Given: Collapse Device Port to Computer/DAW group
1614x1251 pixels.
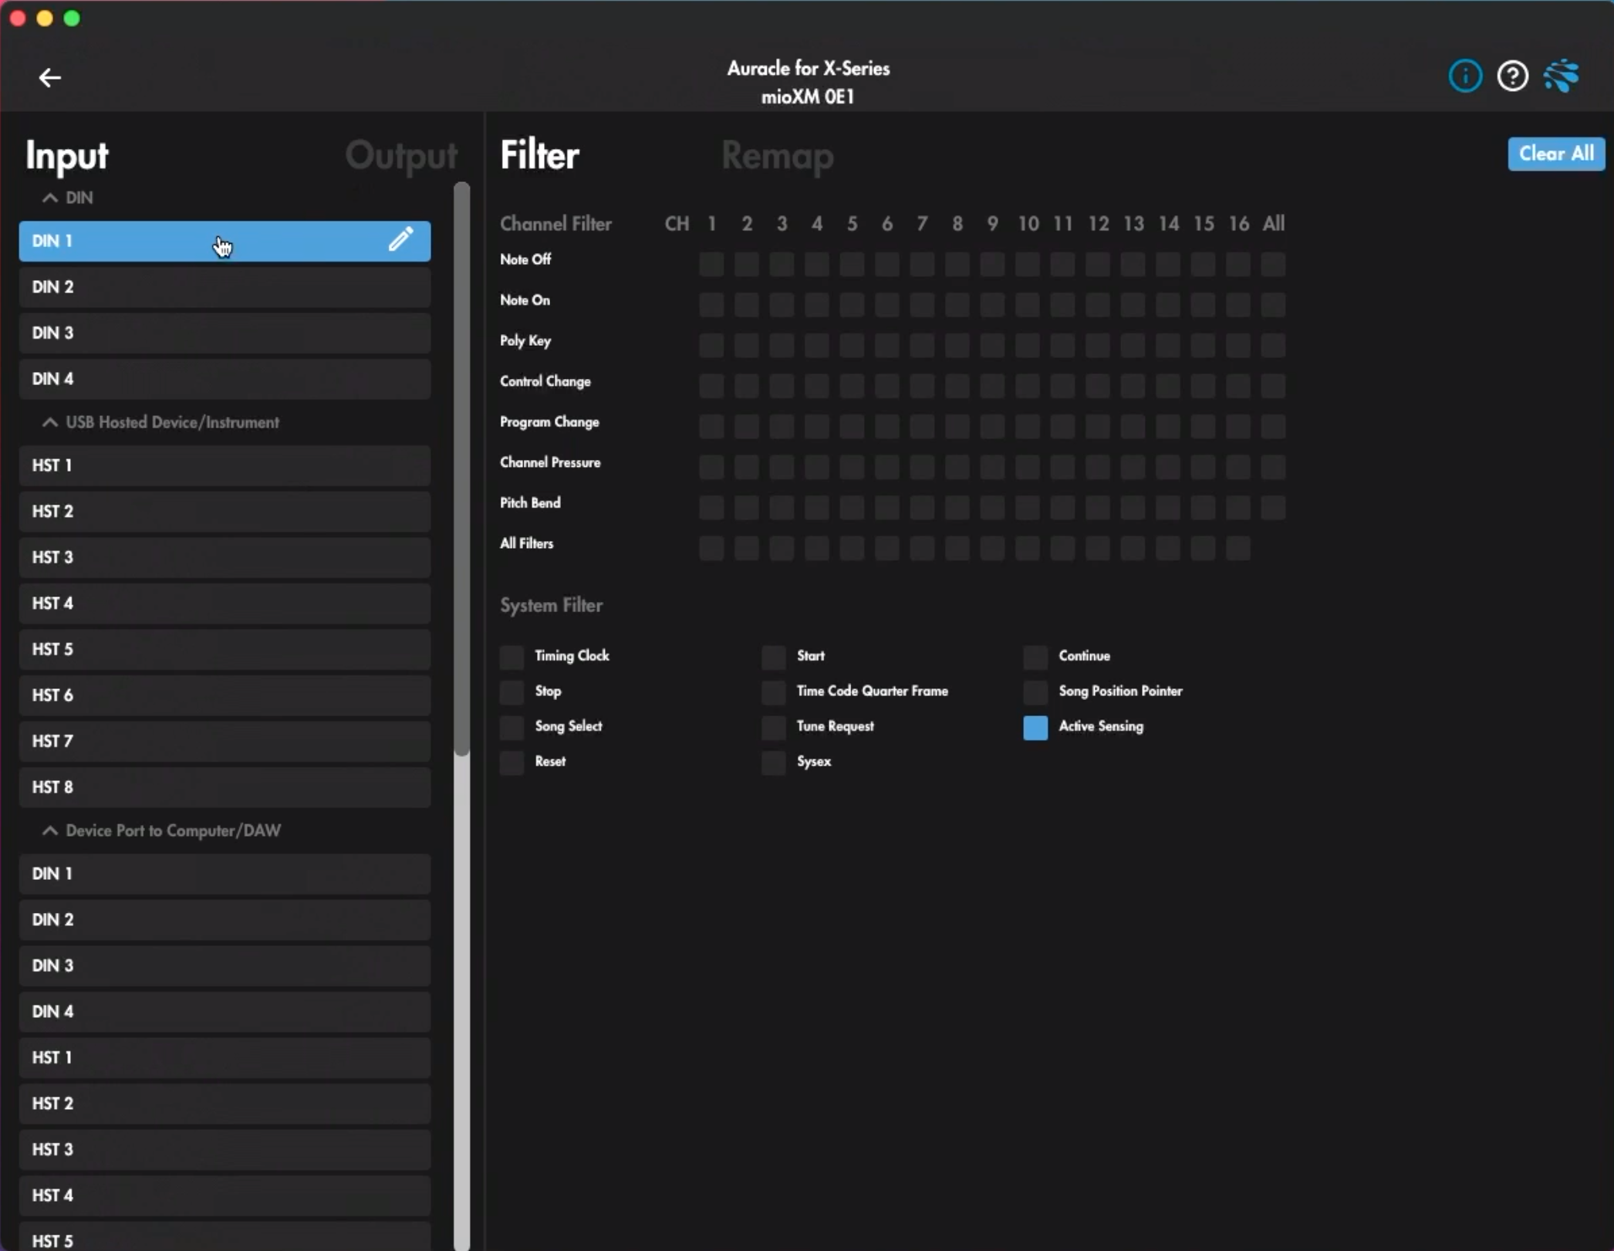Looking at the screenshot, I should [x=50, y=830].
